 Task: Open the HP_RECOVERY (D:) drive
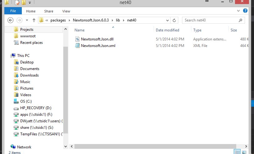click(x=36, y=108)
